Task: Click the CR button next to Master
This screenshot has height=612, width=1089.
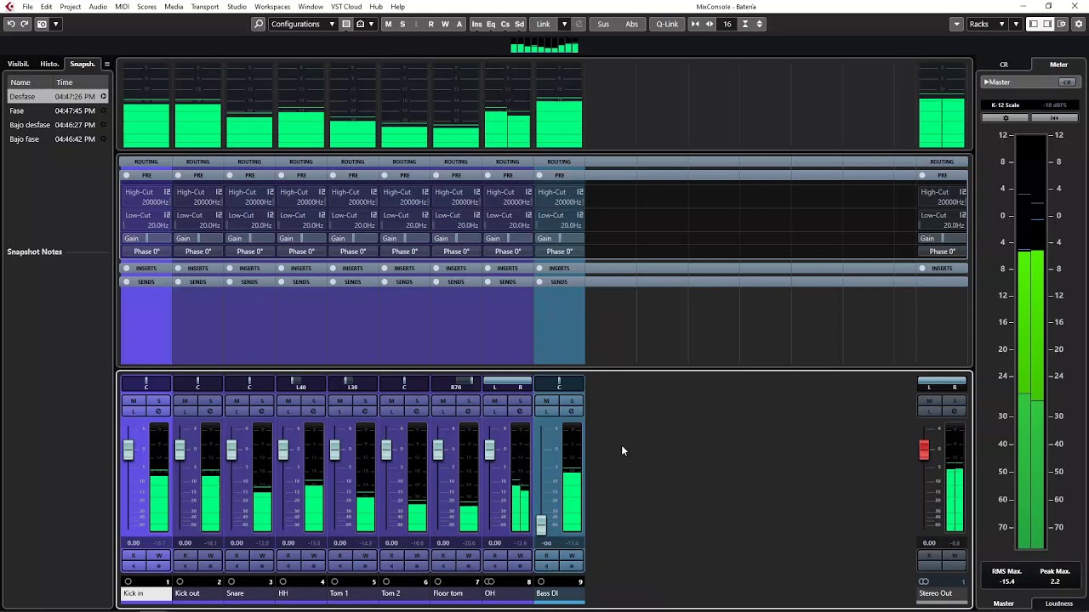Action: (x=1067, y=82)
